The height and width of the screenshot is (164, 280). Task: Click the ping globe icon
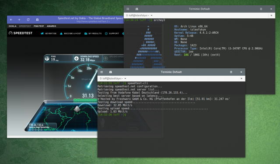coord(47,58)
